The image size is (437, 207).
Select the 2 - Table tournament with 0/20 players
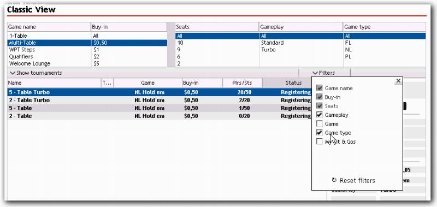coord(160,116)
